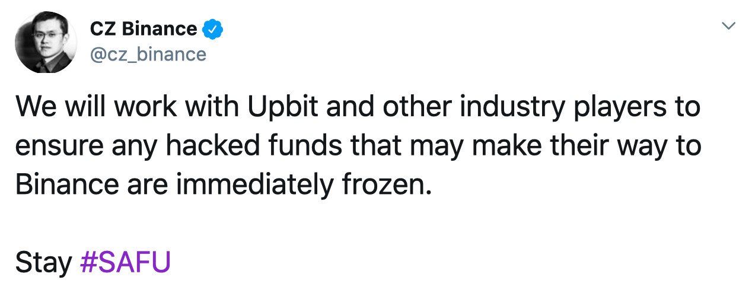Open the #SAFU hashtag
Image resolution: width=752 pixels, height=299 pixels.
125,262
